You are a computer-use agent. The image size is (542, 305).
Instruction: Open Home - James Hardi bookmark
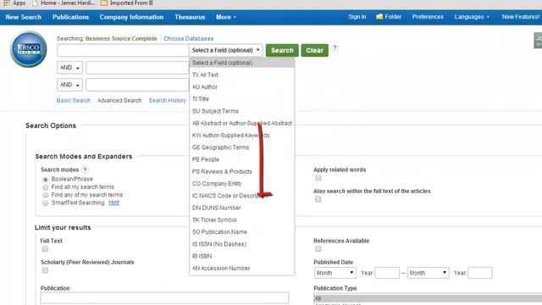pos(64,3)
